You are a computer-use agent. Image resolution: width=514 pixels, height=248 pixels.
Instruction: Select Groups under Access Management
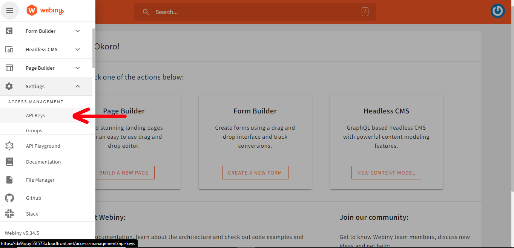tap(34, 130)
